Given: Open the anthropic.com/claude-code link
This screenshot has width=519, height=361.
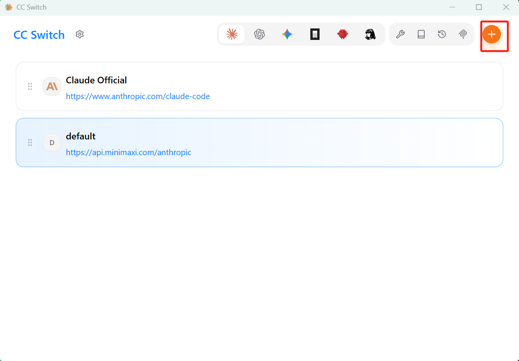Looking at the screenshot, I should tap(138, 96).
